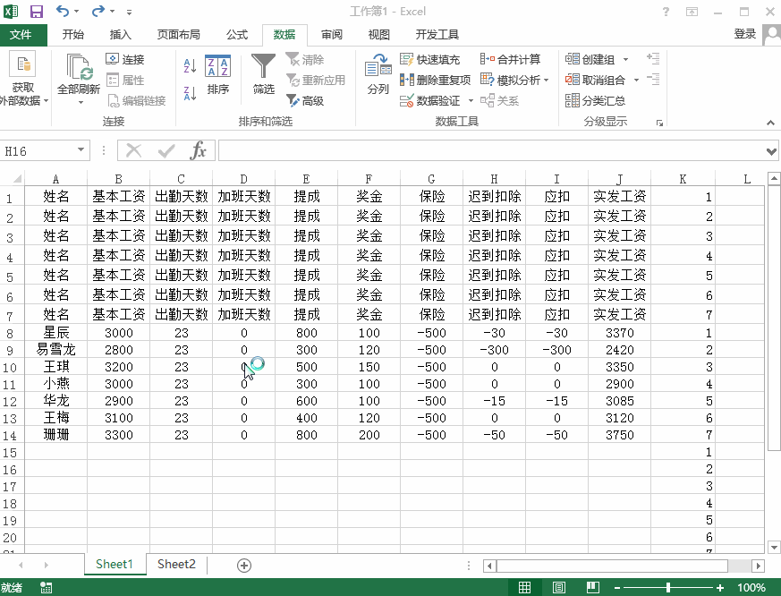The width and height of the screenshot is (781, 596).
Task: Open Consolidate tool
Action: [x=510, y=59]
